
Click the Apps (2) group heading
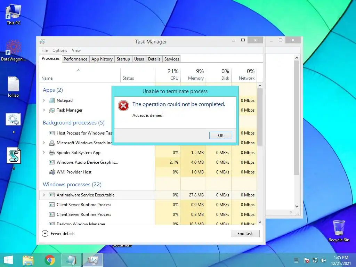[53, 90]
